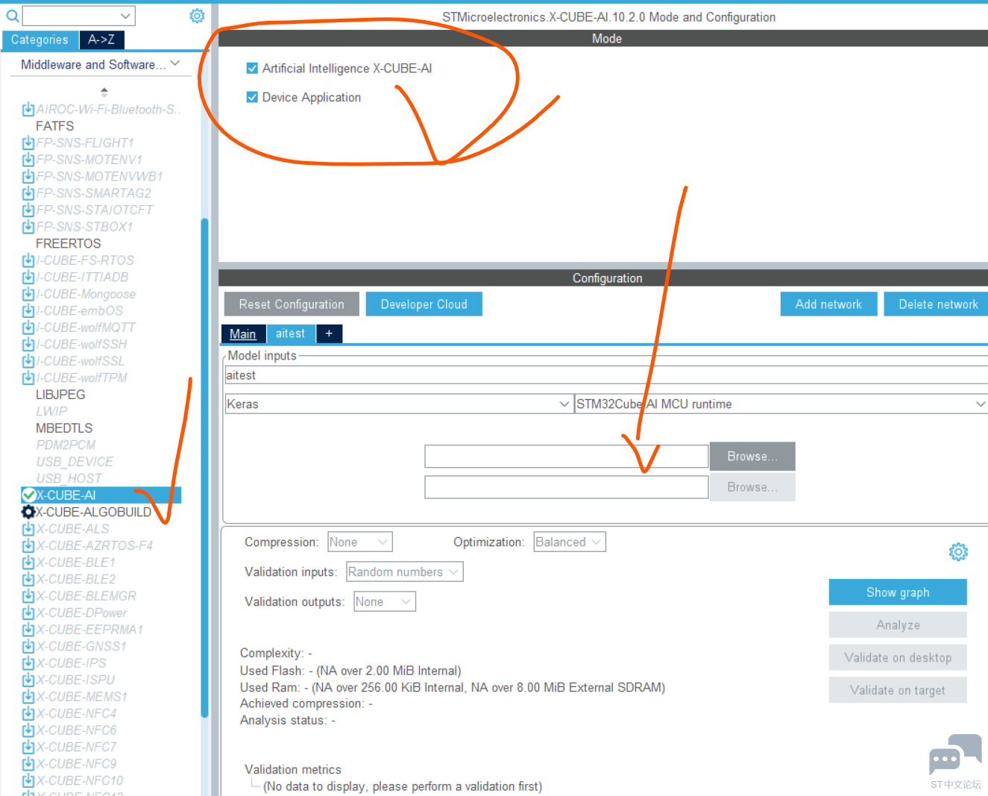This screenshot has height=796, width=988.
Task: Select FREERTOS in the middleware list
Action: point(69,244)
